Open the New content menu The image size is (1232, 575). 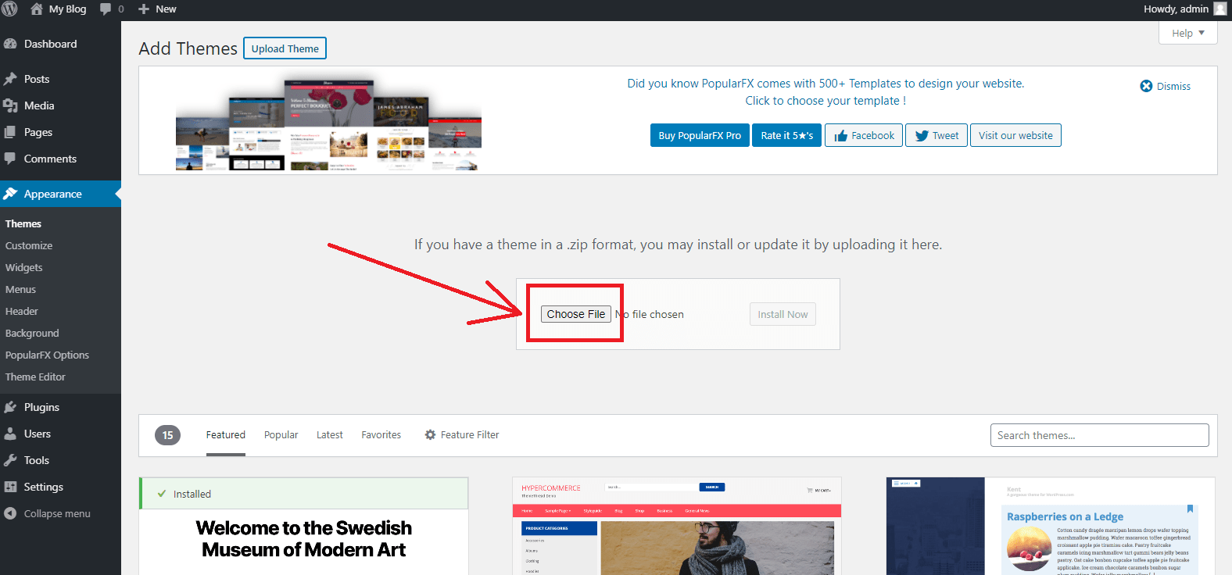coord(157,9)
